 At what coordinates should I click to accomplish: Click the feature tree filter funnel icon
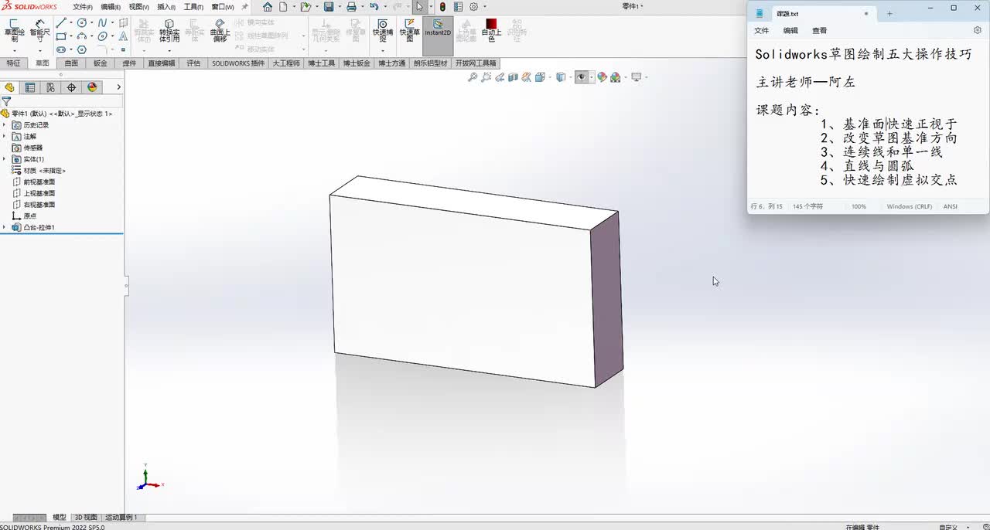tap(6, 101)
